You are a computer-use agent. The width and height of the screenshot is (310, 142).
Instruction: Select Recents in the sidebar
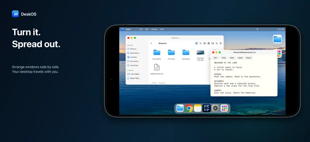click(132, 49)
